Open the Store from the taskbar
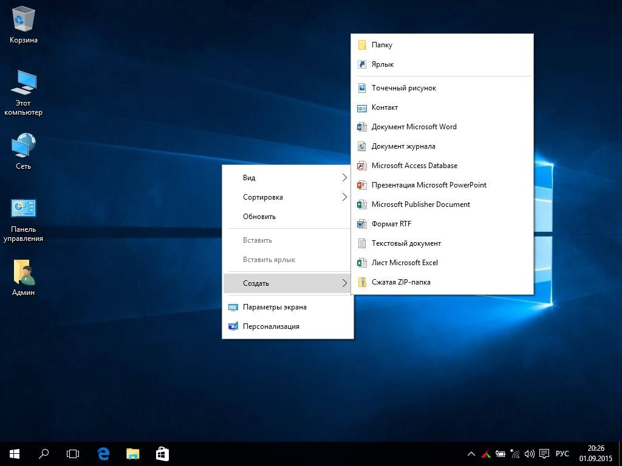The height and width of the screenshot is (466, 622). pos(162,454)
